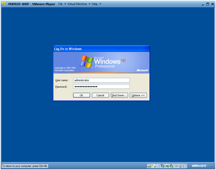Click the Virtual Machine dropdown arrow

click(x=89, y=4)
